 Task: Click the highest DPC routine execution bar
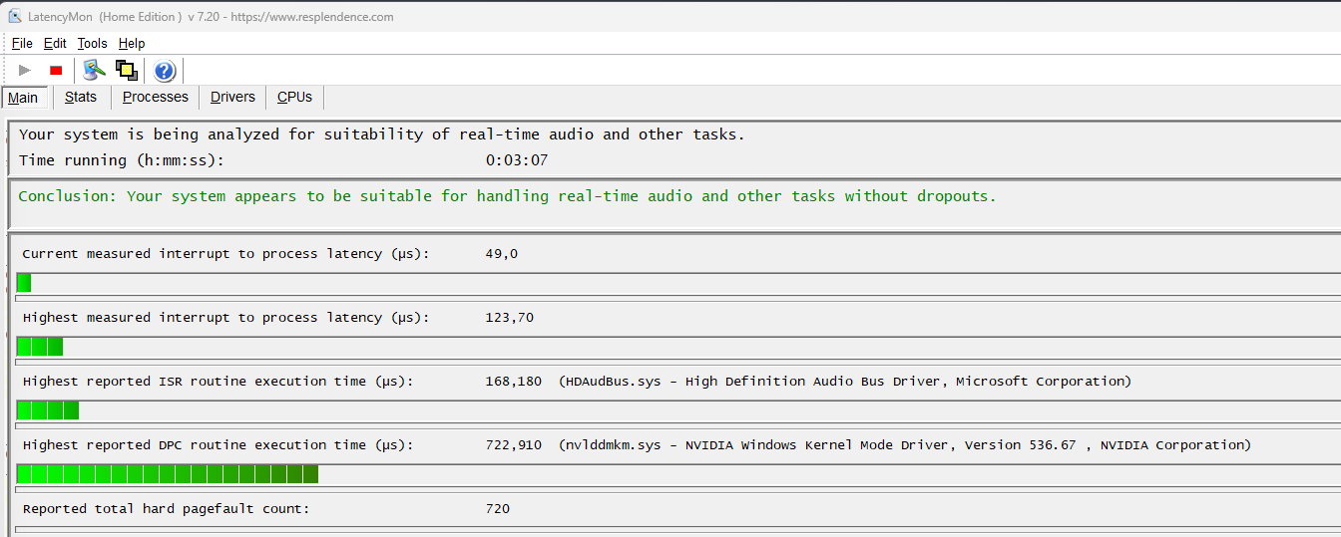click(x=168, y=474)
